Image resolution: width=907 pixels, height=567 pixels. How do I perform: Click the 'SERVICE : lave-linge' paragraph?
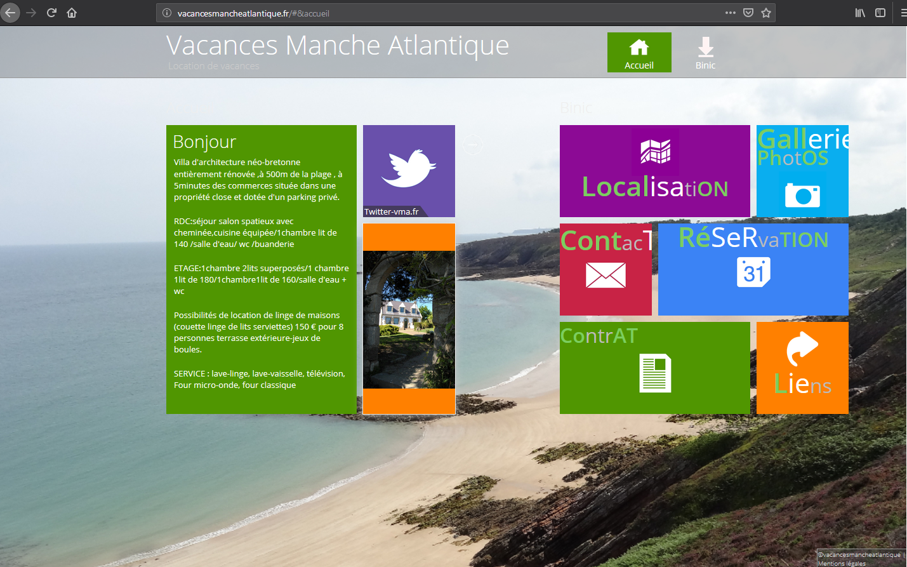(260, 379)
